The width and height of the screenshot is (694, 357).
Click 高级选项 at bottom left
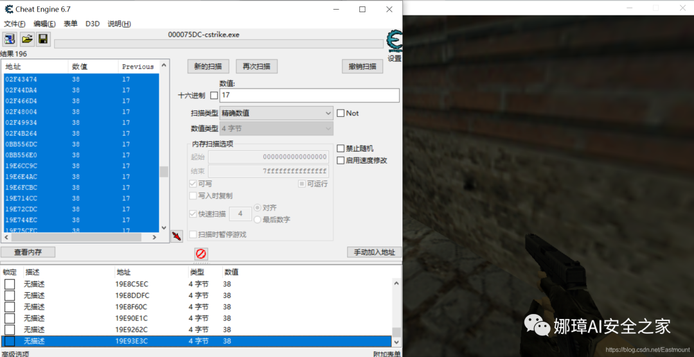(x=15, y=353)
